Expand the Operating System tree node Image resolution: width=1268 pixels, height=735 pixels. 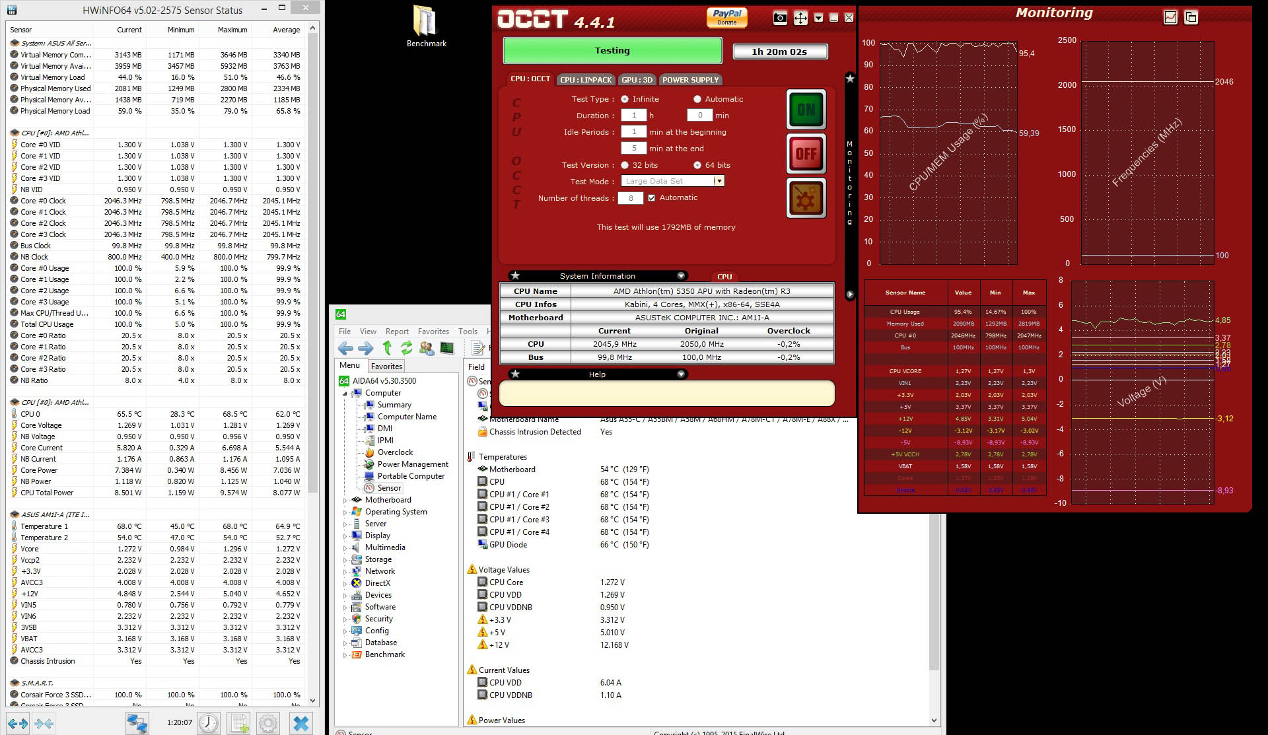click(345, 512)
